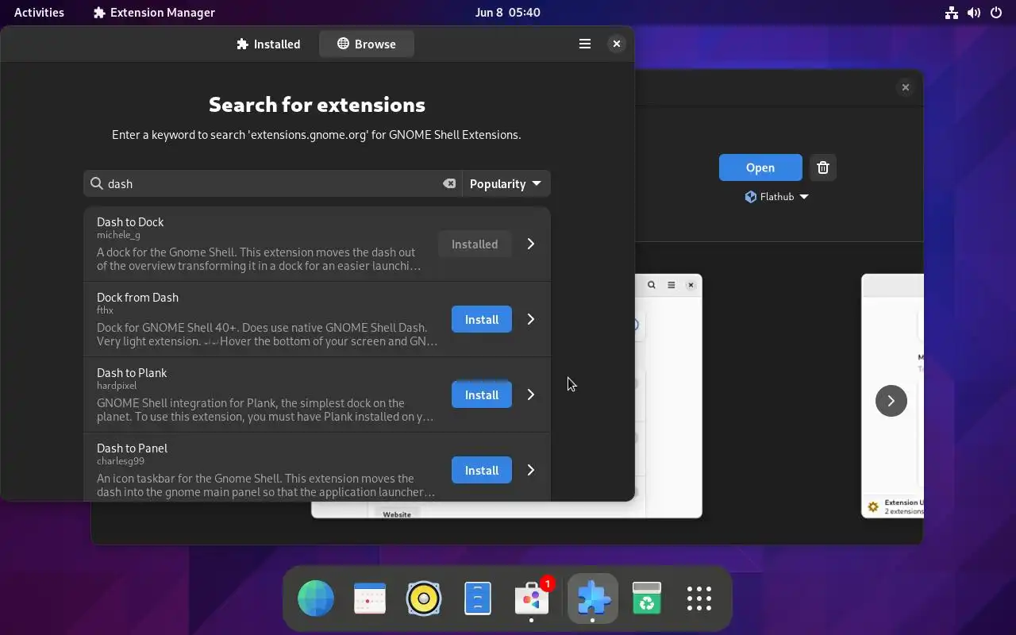The image size is (1016, 635).
Task: Click the volume icon in system tray
Action: click(x=974, y=13)
